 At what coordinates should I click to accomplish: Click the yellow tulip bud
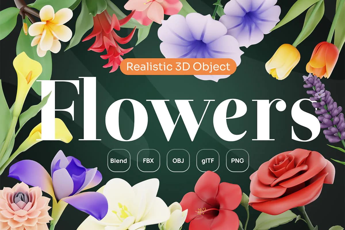[x=283, y=61]
